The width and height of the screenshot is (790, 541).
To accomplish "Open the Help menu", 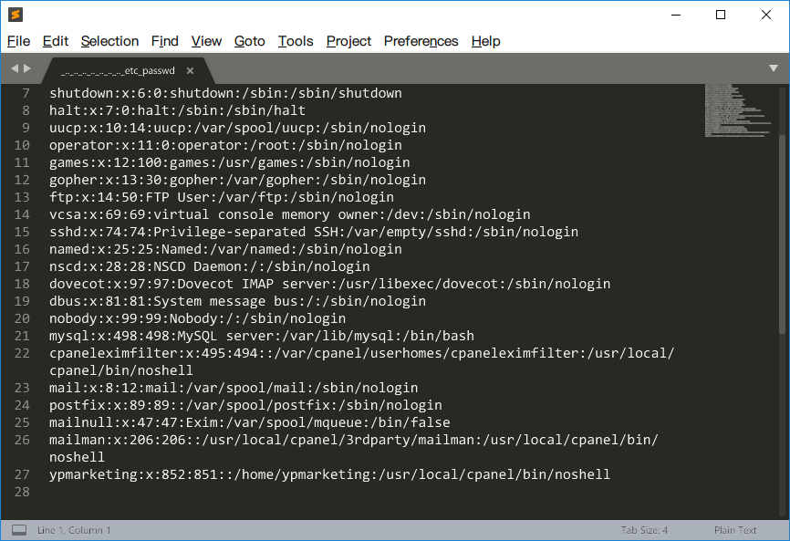I will point(485,41).
